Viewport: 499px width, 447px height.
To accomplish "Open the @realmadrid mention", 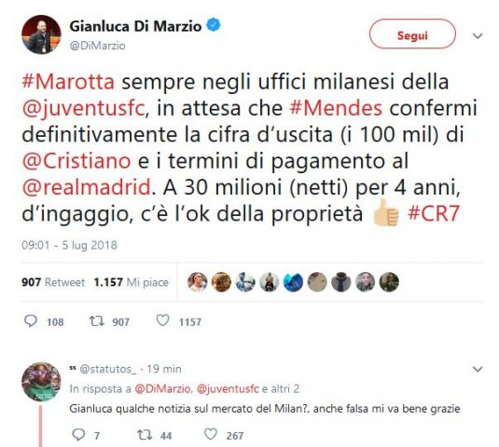I will (86, 187).
